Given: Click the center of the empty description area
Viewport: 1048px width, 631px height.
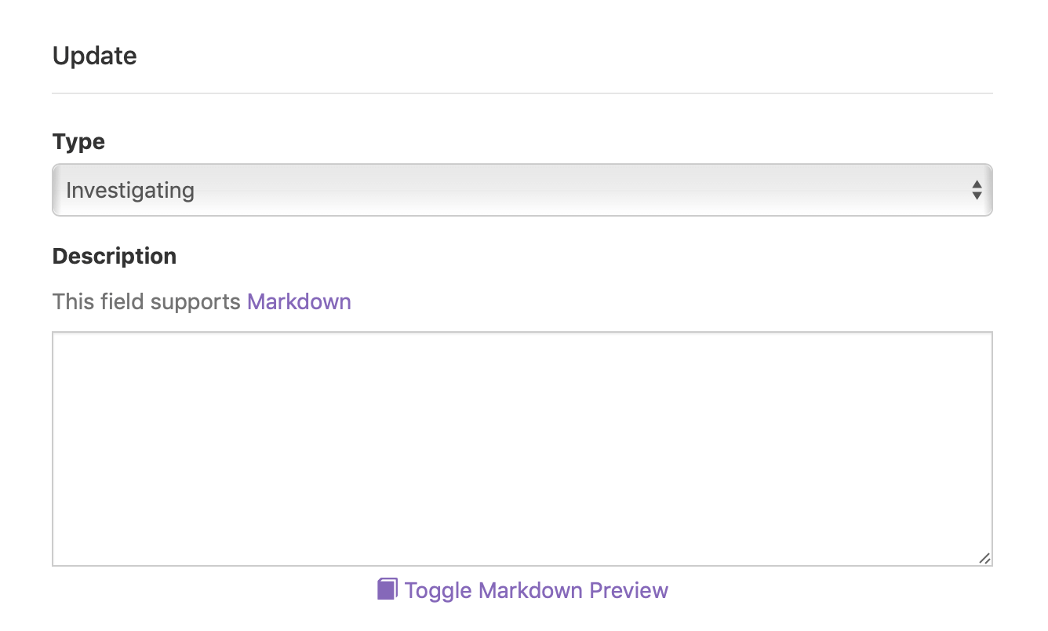Looking at the screenshot, I should [522, 449].
